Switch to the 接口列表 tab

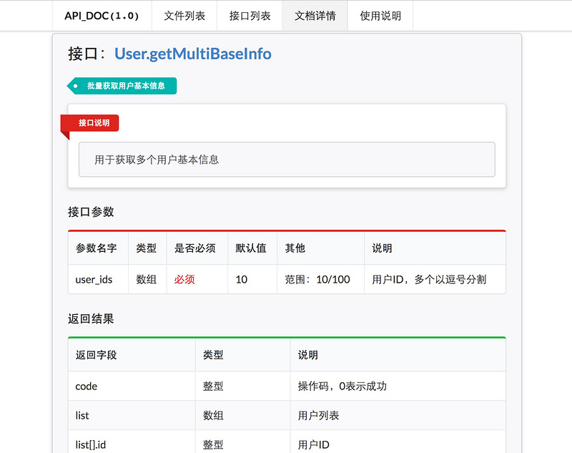250,16
